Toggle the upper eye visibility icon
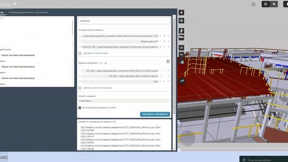 click(x=181, y=48)
